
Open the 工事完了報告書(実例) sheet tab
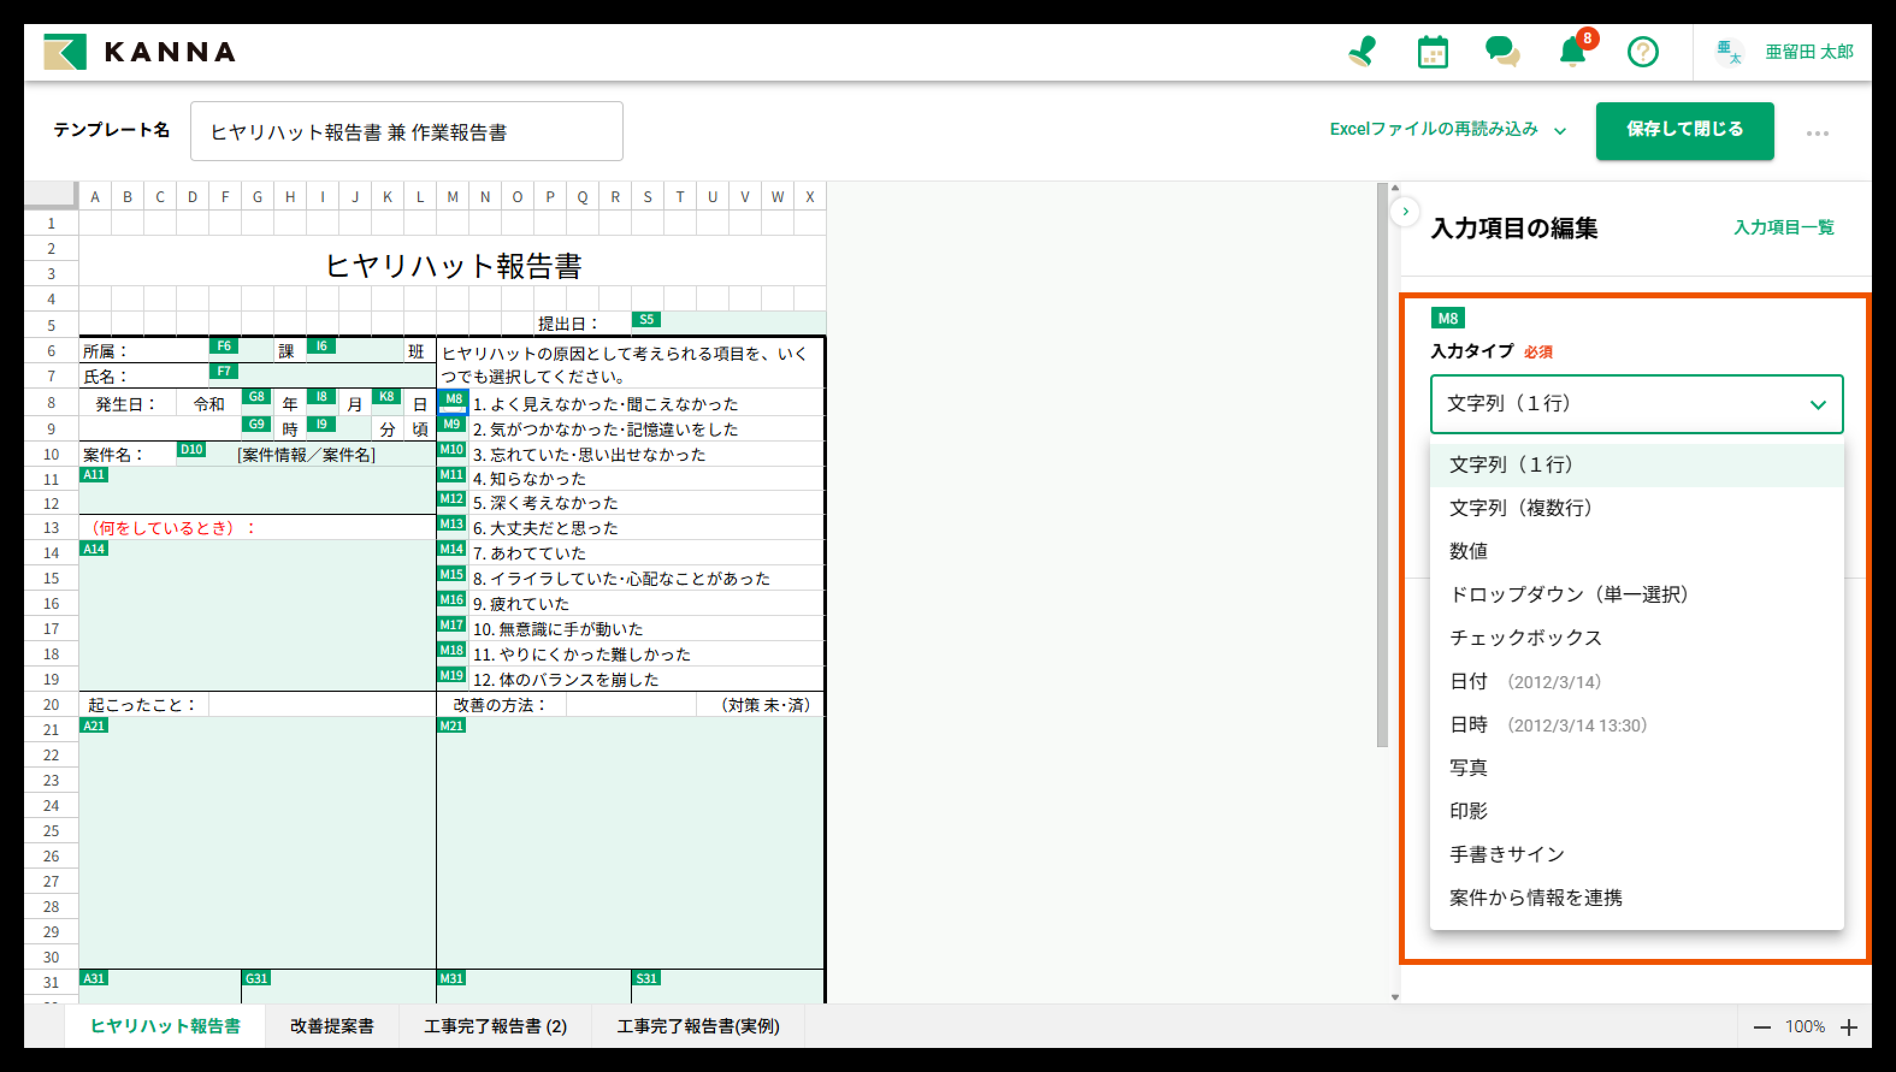(x=697, y=1026)
